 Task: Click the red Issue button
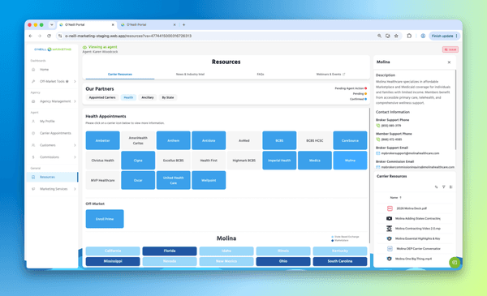(450, 49)
